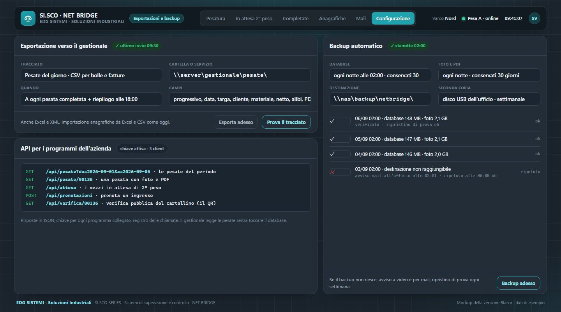The height and width of the screenshot is (312, 561).
Task: Click the '04/09 02:00 · database 146 MB' entry
Action: pyautogui.click(x=401, y=154)
